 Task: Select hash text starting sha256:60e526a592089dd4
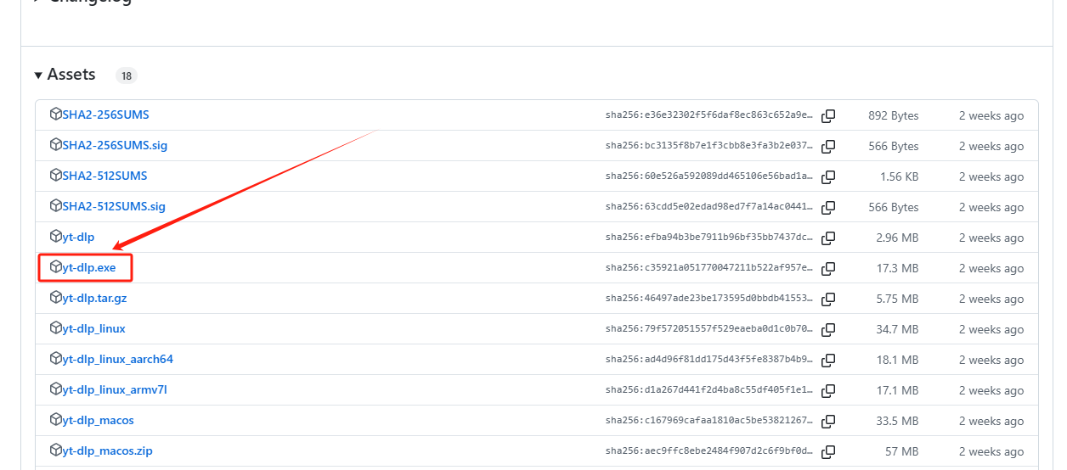point(709,176)
